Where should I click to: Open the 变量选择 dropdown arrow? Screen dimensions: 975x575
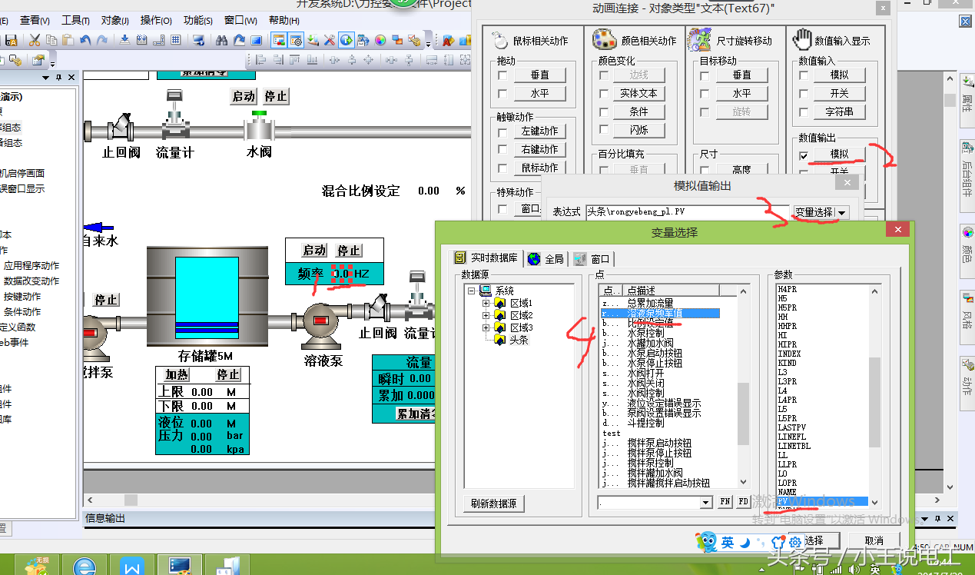843,212
